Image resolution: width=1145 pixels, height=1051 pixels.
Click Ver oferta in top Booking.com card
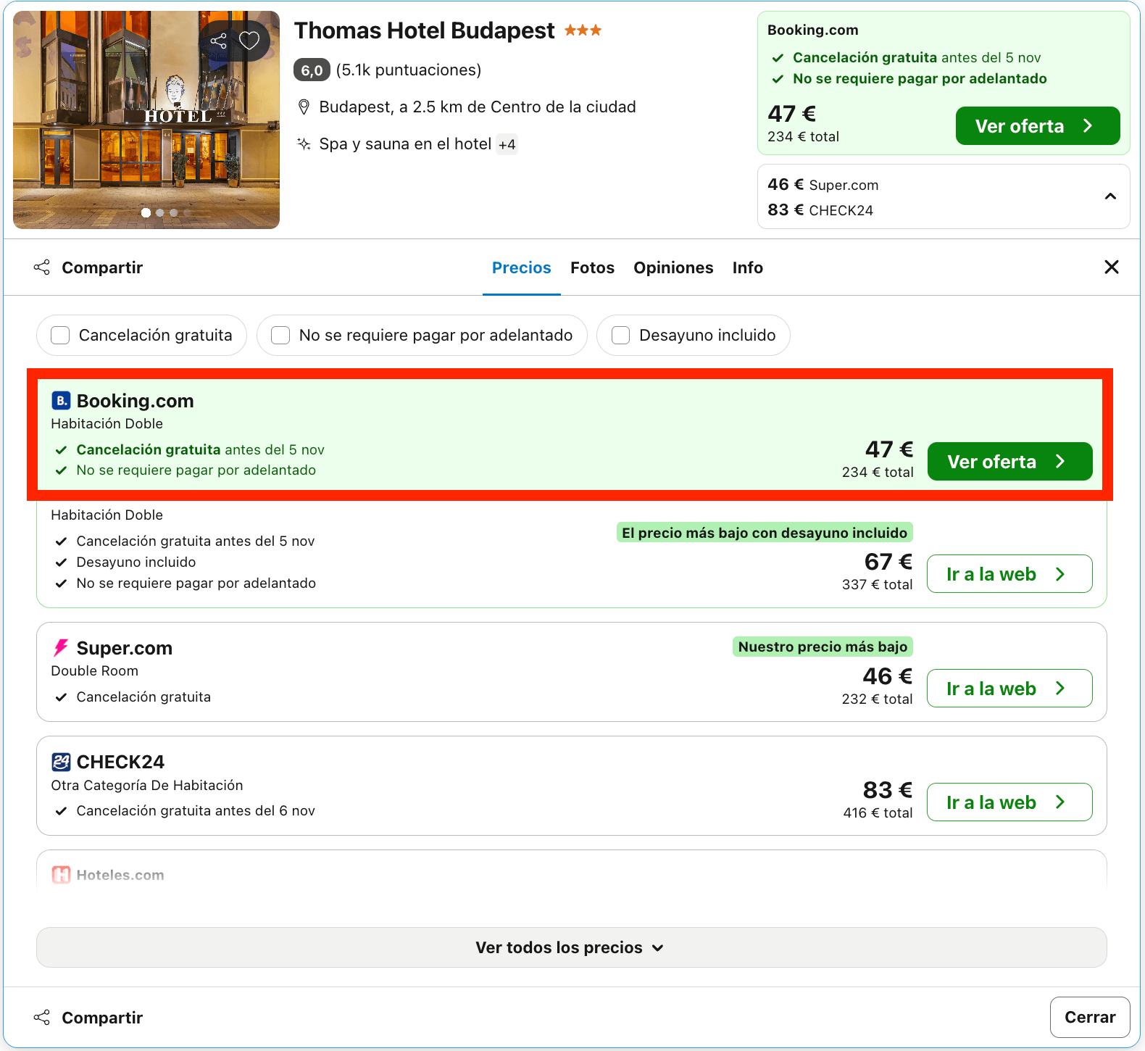tap(1038, 126)
